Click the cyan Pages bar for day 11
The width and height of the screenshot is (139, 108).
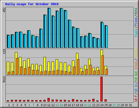coord(50,28)
